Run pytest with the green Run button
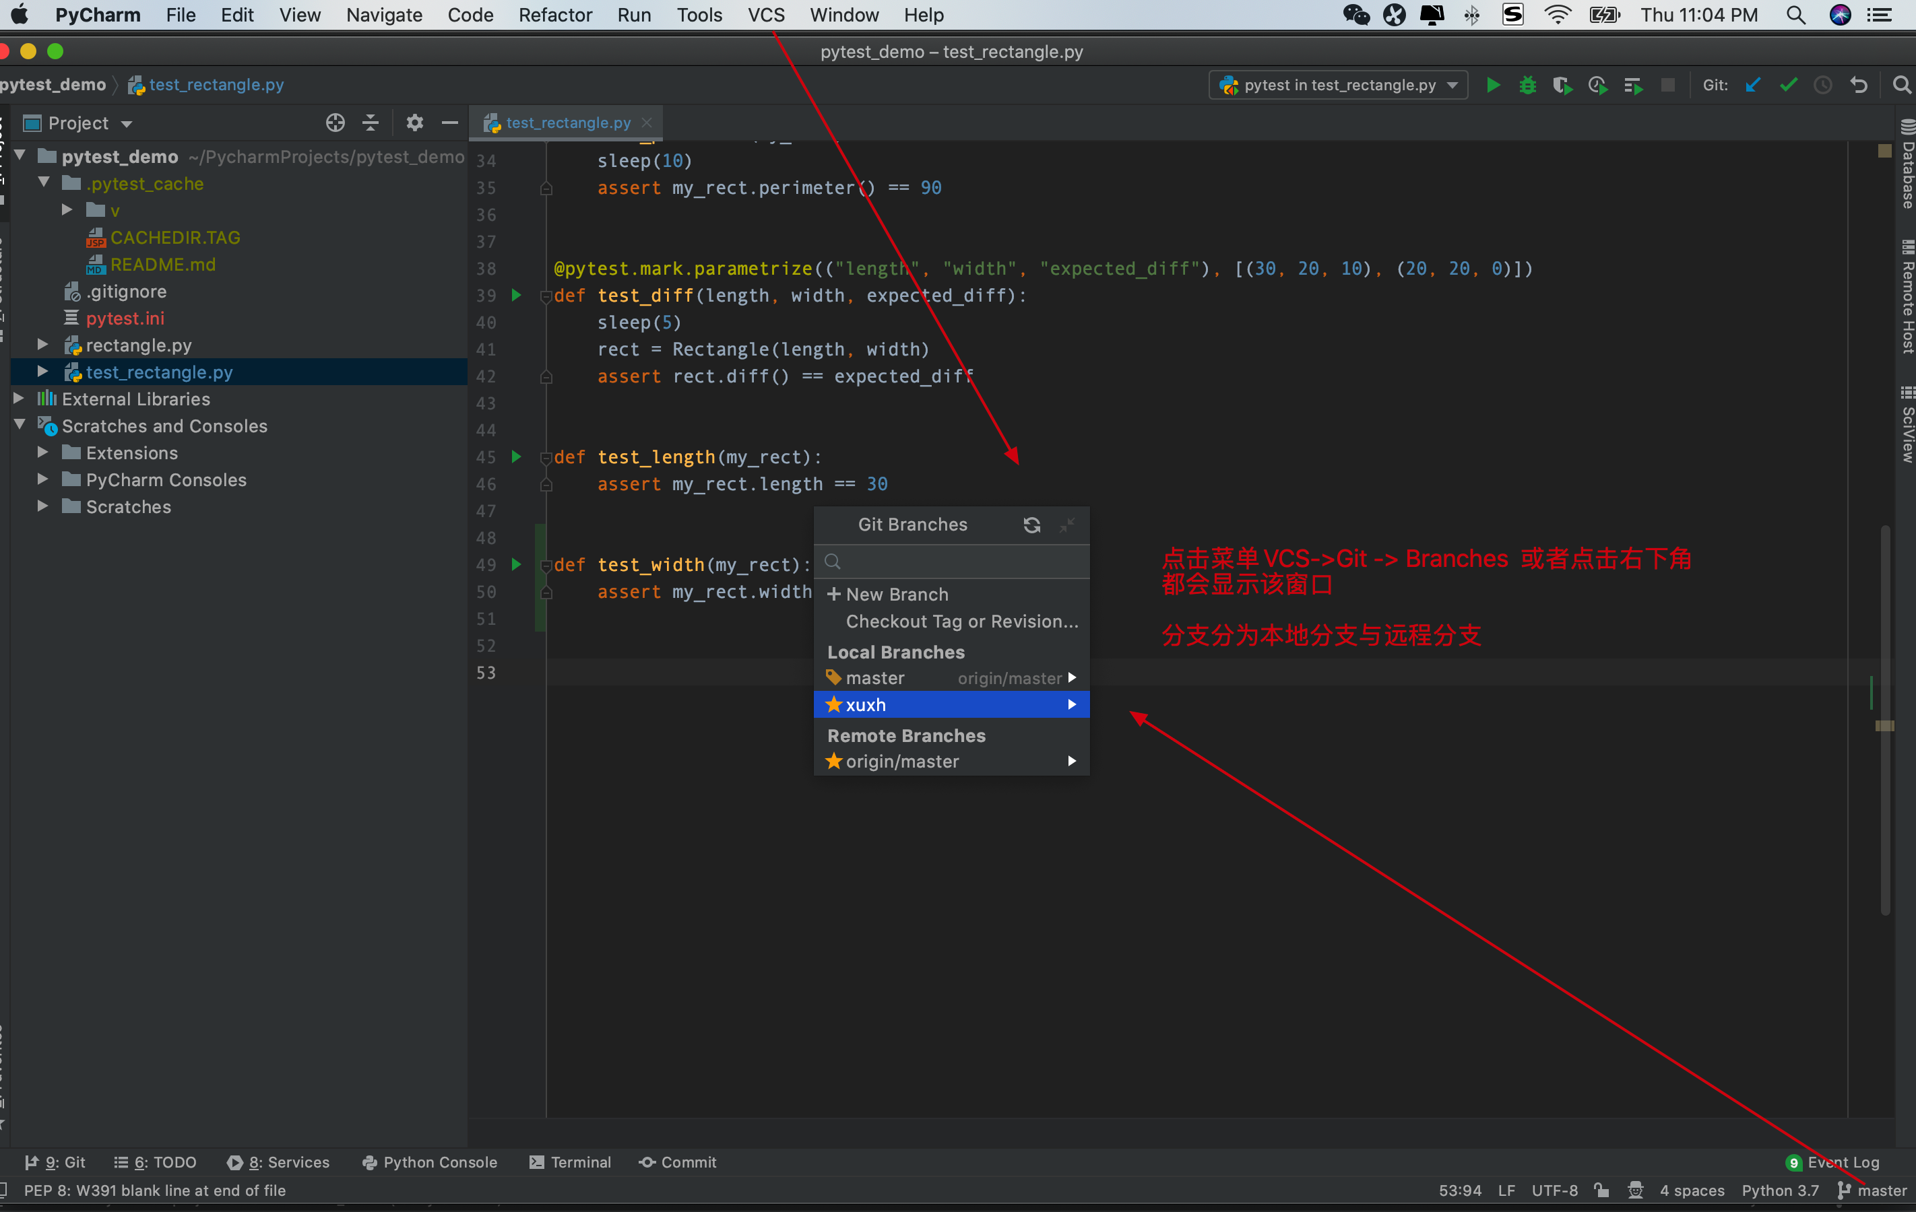Screen dimensions: 1916x1212 click(1493, 85)
